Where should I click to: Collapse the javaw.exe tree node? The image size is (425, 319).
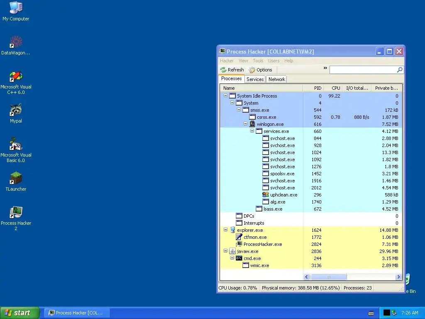[x=225, y=250]
